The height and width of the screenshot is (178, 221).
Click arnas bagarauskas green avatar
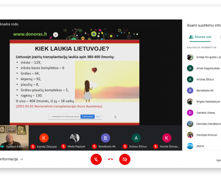[190, 69]
